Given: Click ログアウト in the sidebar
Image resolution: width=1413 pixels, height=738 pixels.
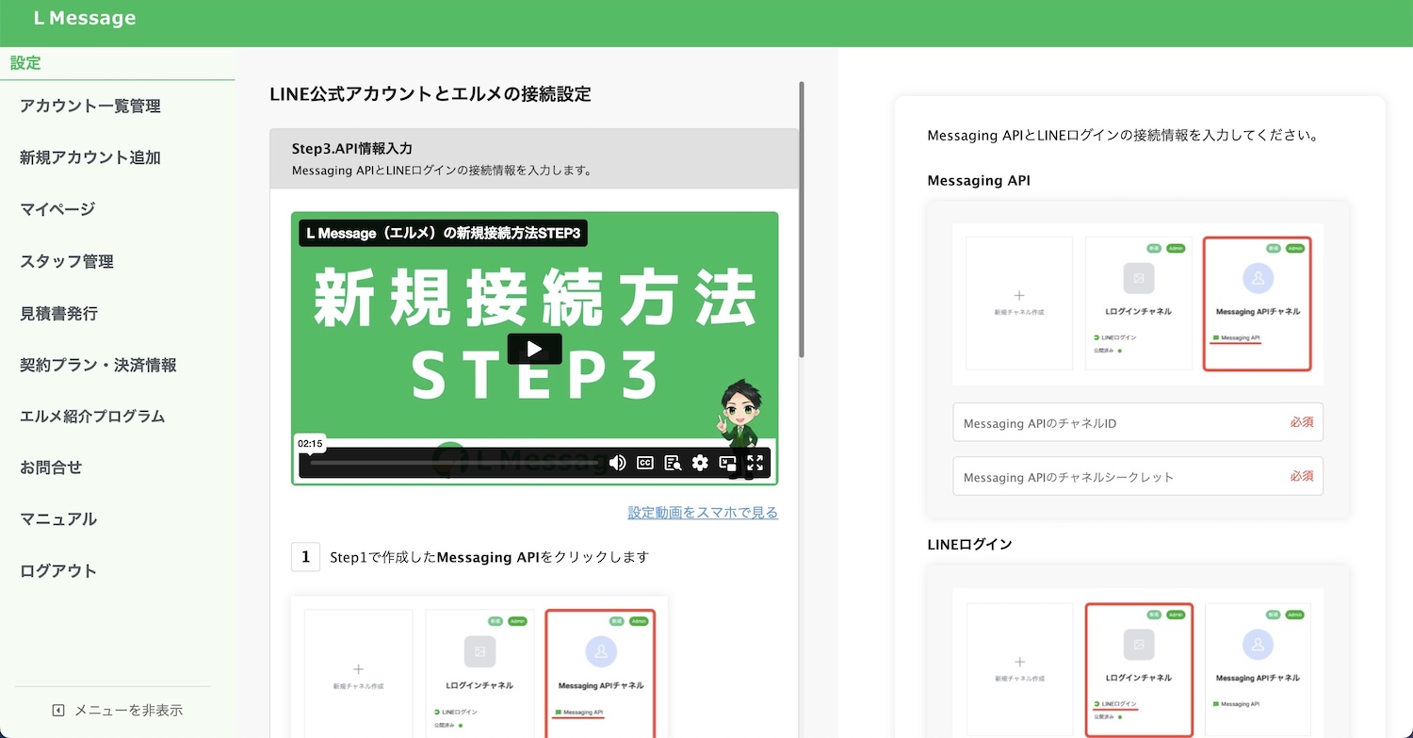Looking at the screenshot, I should click(x=58, y=571).
